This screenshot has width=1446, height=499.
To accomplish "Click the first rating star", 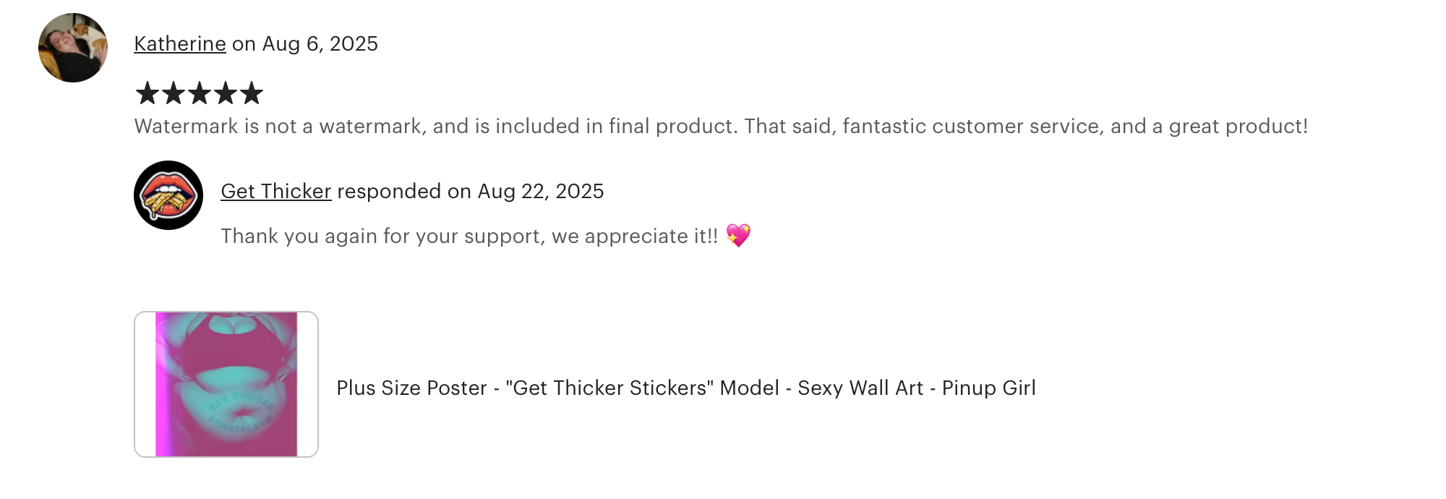I will (x=147, y=93).
